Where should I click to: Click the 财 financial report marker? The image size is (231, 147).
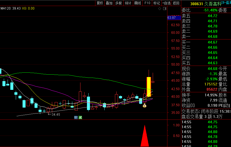[76, 118]
